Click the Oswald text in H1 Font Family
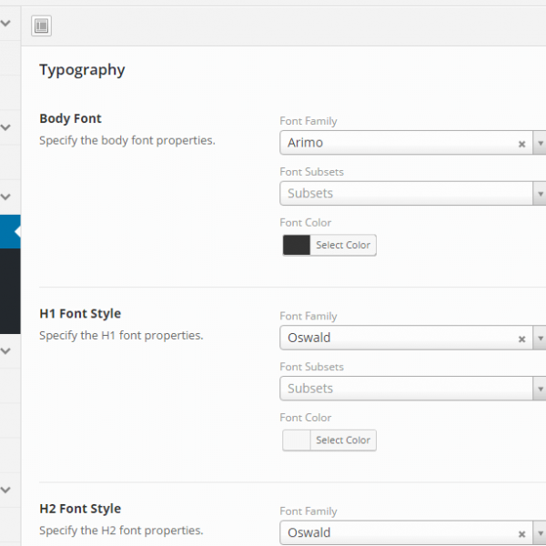The height and width of the screenshot is (546, 546). tap(309, 339)
